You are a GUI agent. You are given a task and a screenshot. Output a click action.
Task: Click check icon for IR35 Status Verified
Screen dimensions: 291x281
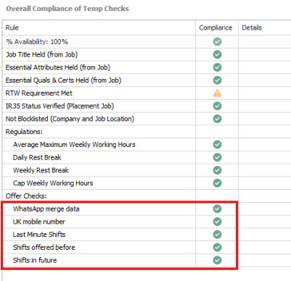pyautogui.click(x=217, y=106)
